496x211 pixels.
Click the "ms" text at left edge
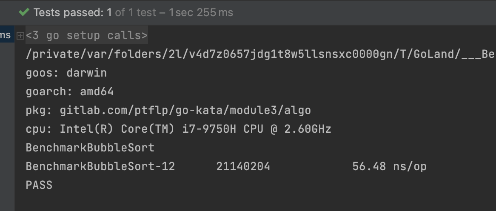[5, 35]
